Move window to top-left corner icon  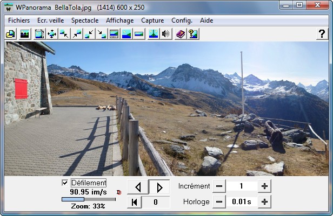64,34
